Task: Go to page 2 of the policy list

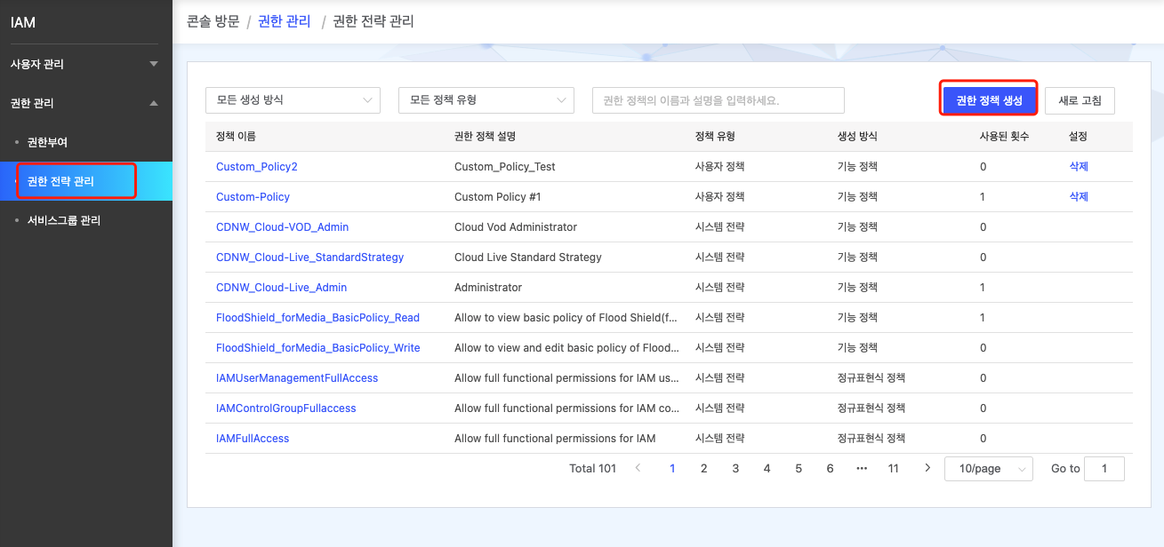Action: pos(703,468)
